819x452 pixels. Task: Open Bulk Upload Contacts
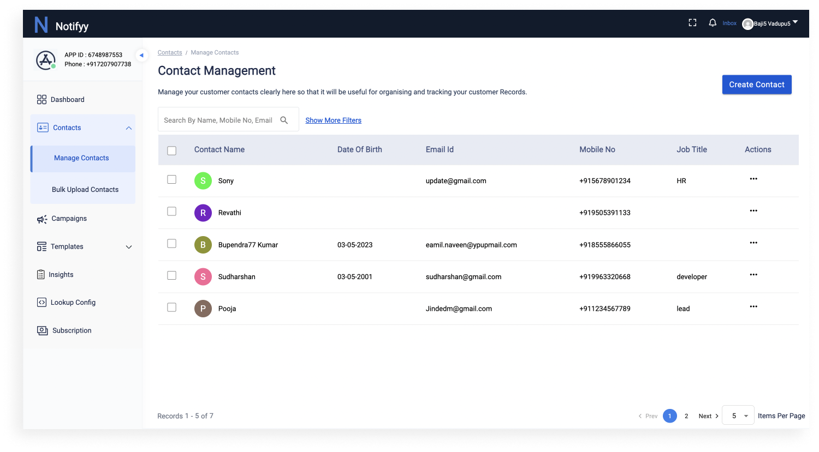pos(85,189)
